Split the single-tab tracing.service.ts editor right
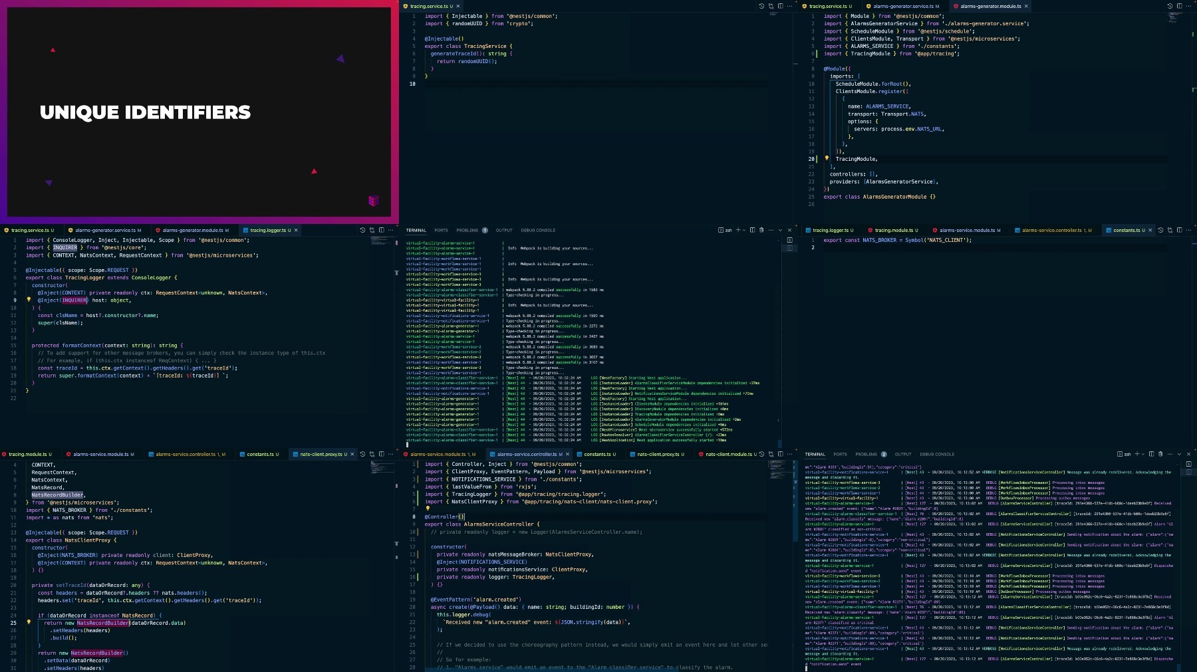Viewport: 1197px width, 672px height. point(780,6)
